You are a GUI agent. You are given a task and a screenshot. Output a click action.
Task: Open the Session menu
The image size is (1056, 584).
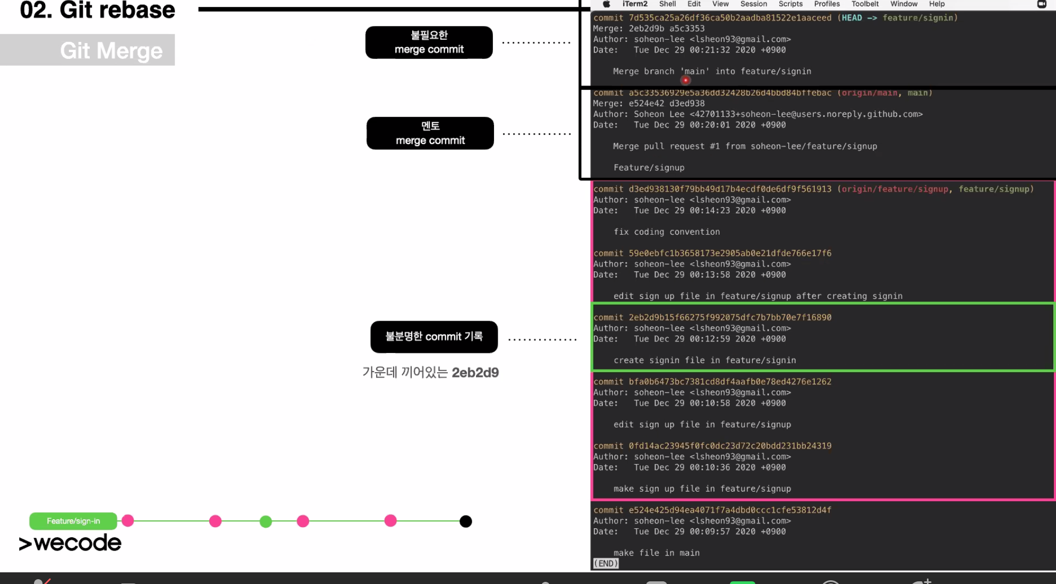tap(753, 4)
